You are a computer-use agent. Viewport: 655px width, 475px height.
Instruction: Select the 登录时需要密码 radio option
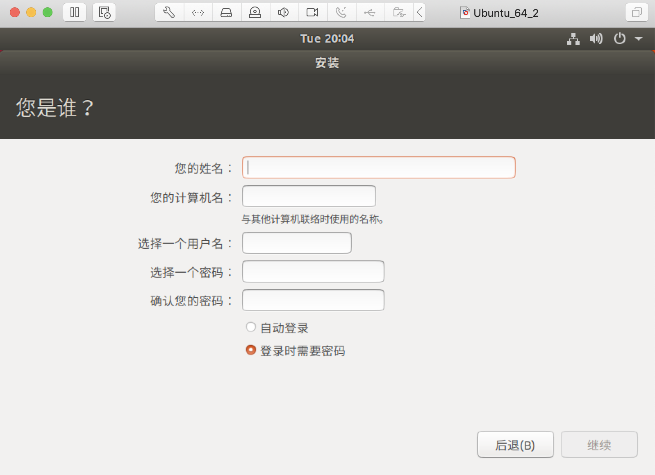tap(251, 350)
